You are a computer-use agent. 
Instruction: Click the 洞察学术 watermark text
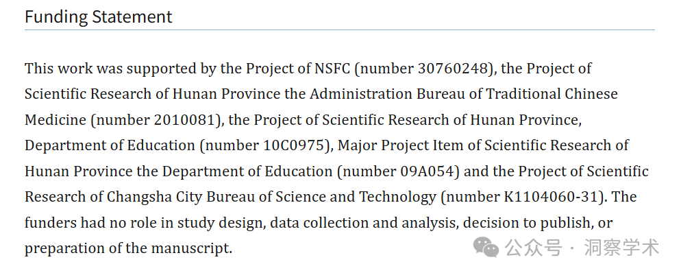coord(621,248)
